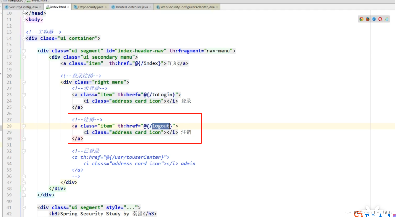Viewport: 396px width, 217px height.
Task: Click the '登录' text on line 24
Action: (x=186, y=101)
